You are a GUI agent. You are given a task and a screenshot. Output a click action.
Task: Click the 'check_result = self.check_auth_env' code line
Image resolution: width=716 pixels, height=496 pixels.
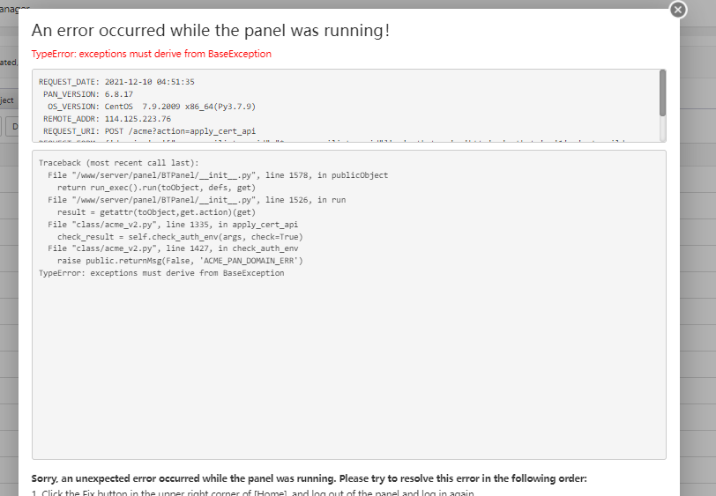[180, 237]
